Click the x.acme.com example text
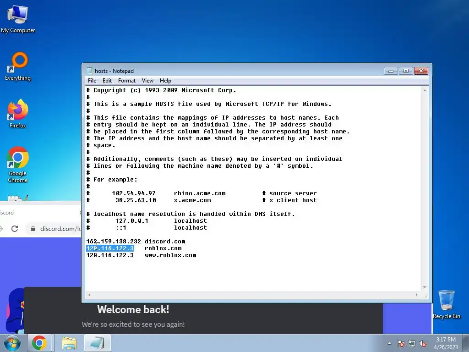Image resolution: width=469 pixels, height=352 pixels. pos(192,200)
